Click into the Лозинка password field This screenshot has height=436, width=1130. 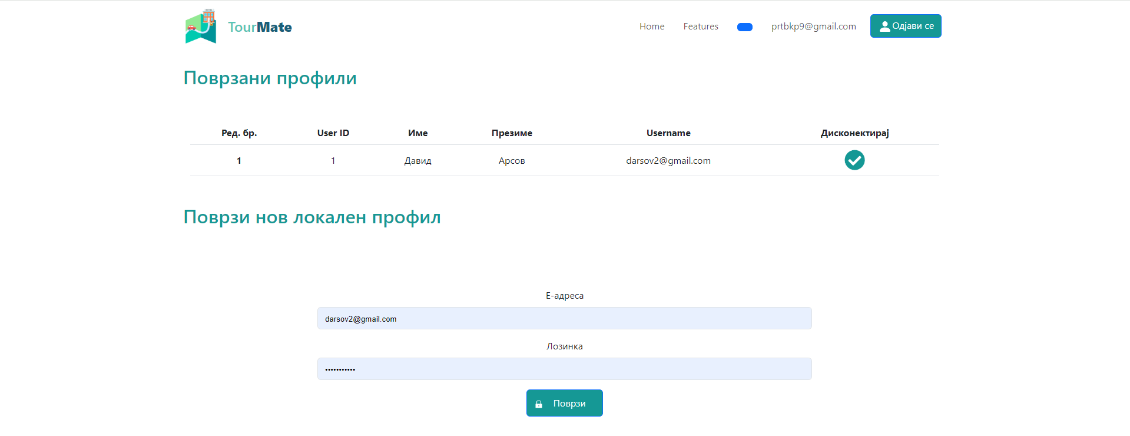pyautogui.click(x=564, y=369)
